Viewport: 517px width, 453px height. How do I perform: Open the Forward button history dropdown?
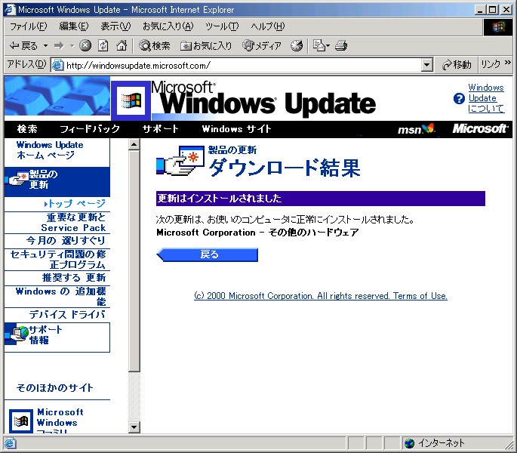pos(72,45)
